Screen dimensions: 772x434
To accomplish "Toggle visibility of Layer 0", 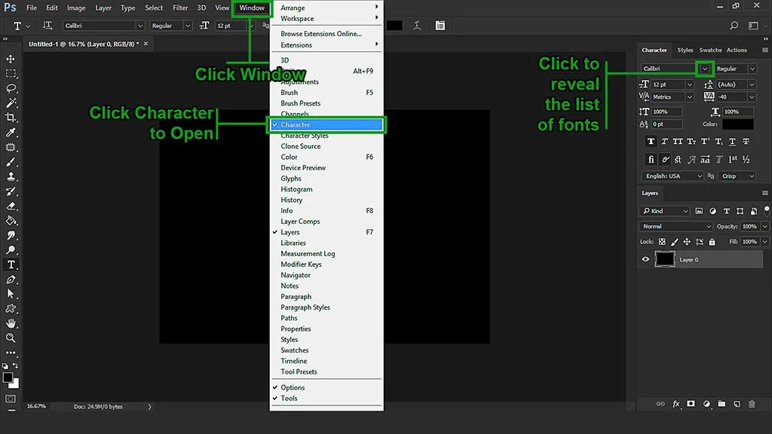I will tap(645, 259).
